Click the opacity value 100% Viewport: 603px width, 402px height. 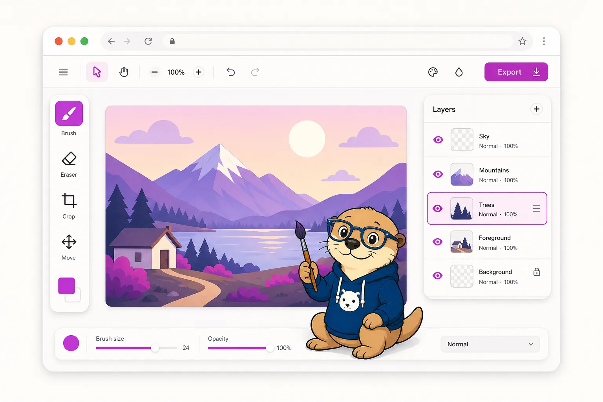[284, 348]
